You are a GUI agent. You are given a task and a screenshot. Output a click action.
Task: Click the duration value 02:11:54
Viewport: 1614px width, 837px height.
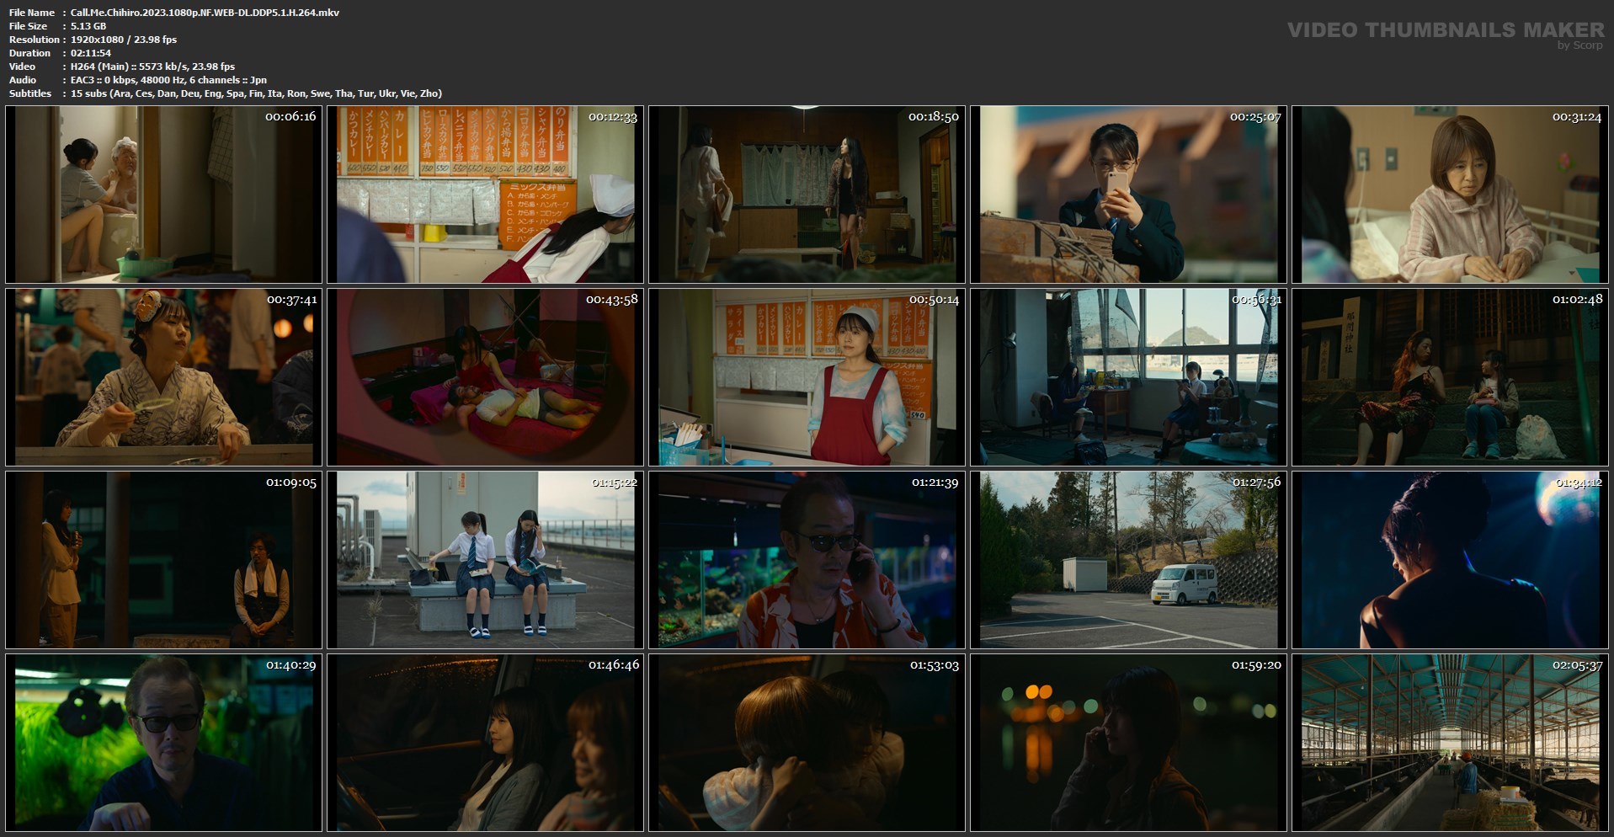click(91, 53)
